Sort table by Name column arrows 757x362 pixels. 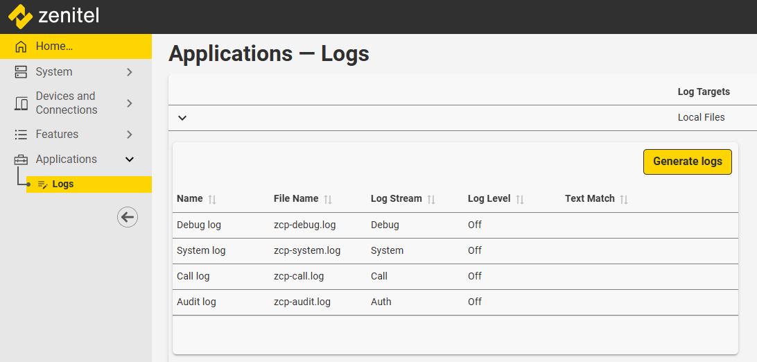212,199
